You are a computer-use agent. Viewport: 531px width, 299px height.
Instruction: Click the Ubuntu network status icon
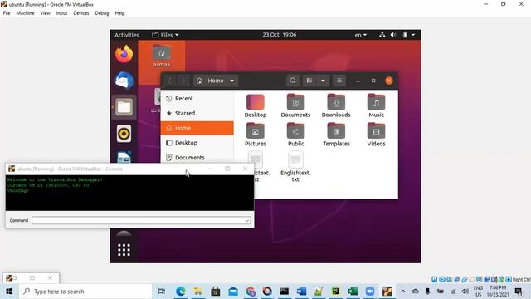(382, 35)
